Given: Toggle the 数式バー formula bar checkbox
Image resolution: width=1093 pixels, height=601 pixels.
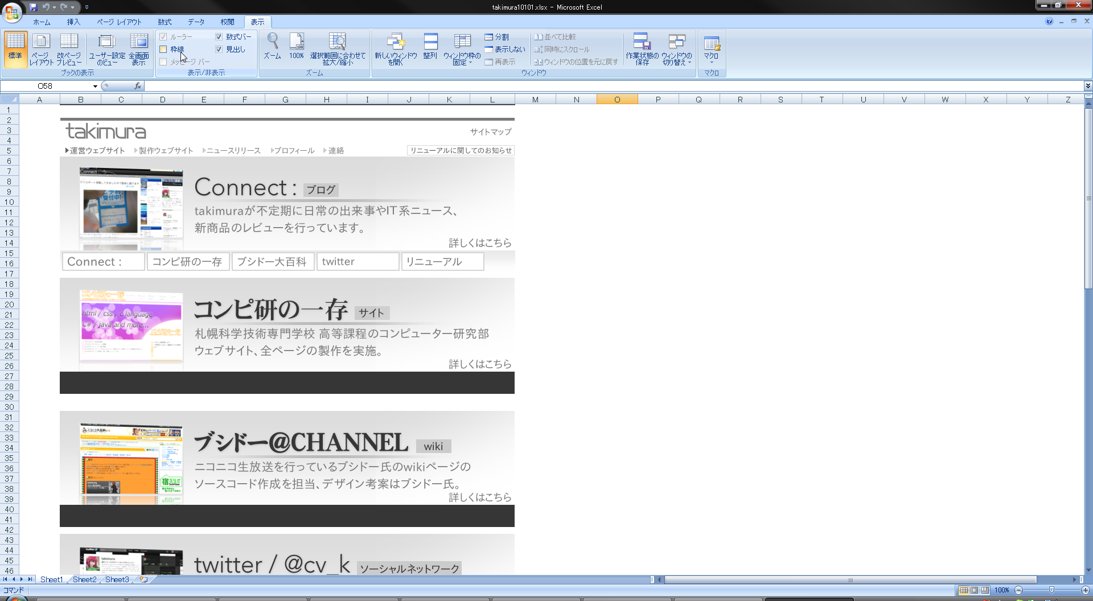Looking at the screenshot, I should tap(219, 36).
